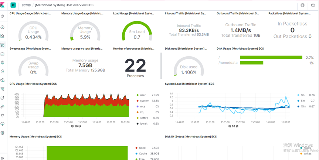Click the Outbound Traffic panel title

point(238,13)
